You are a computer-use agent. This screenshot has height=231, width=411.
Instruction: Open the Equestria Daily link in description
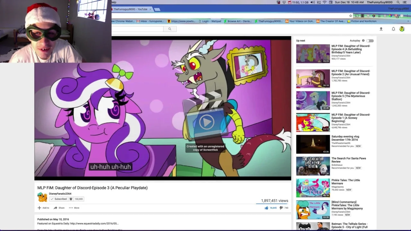tap(94, 224)
